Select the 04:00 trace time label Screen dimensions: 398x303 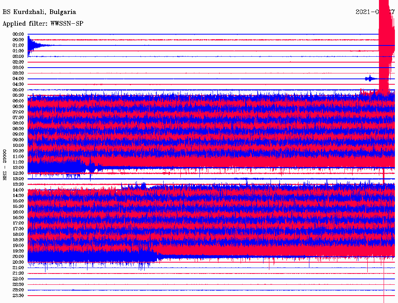pos(18,79)
